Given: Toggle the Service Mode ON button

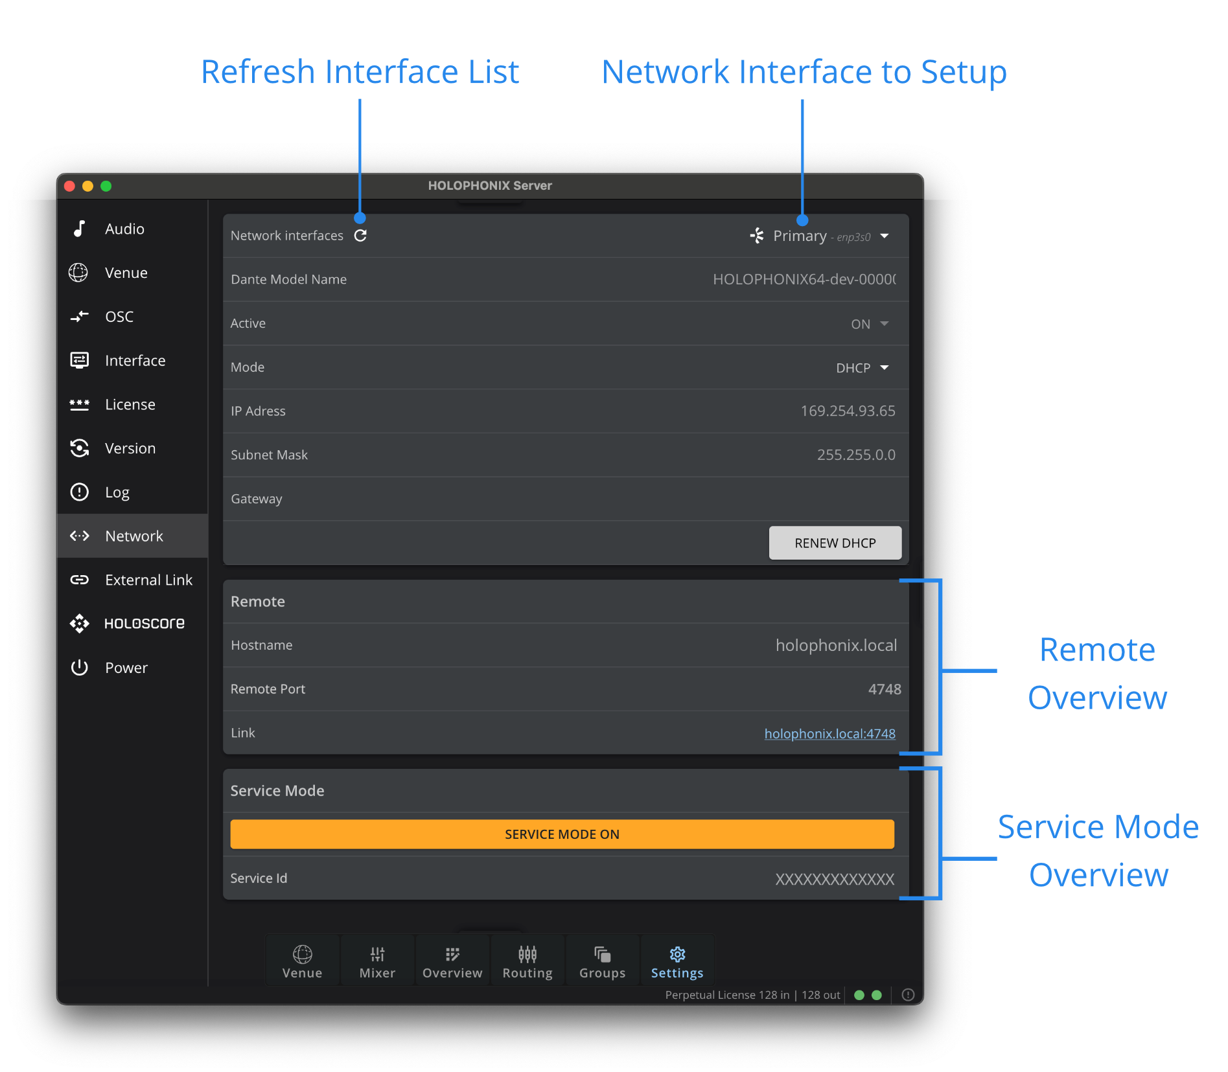Looking at the screenshot, I should click(x=562, y=834).
